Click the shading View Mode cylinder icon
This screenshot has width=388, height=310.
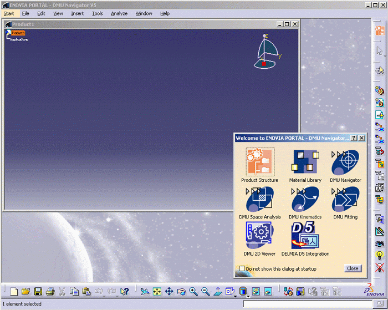coord(243,291)
